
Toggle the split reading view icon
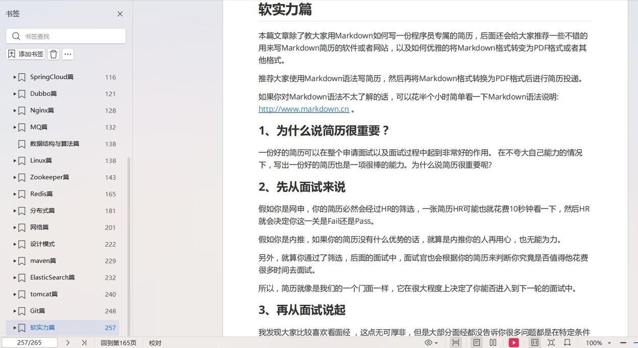pyautogui.click(x=535, y=343)
